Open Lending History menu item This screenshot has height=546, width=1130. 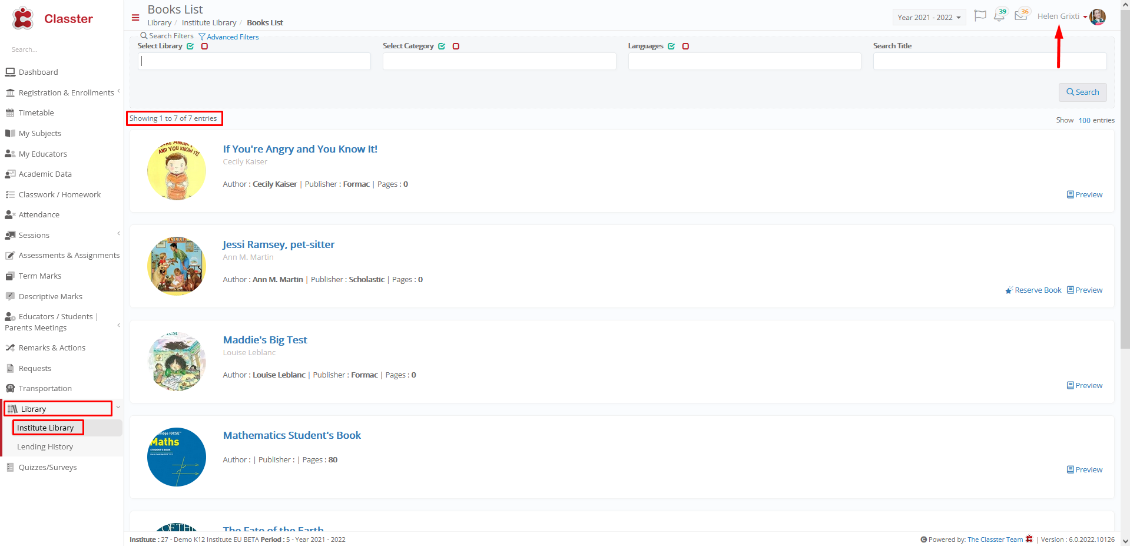(x=45, y=446)
